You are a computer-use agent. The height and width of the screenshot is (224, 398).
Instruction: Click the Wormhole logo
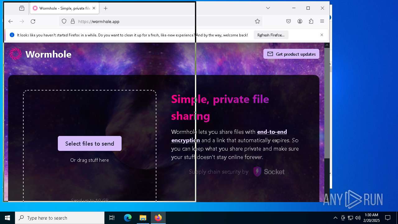(16, 54)
